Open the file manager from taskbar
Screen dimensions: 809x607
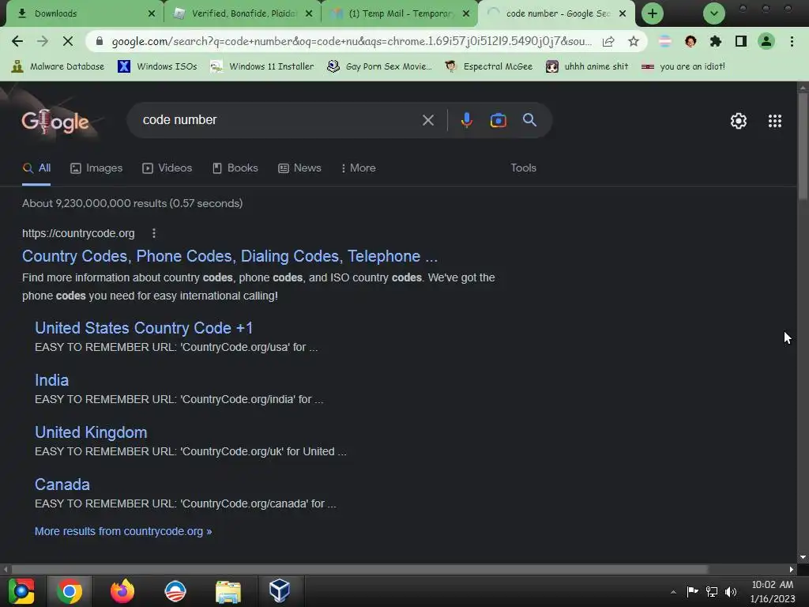pyautogui.click(x=228, y=591)
